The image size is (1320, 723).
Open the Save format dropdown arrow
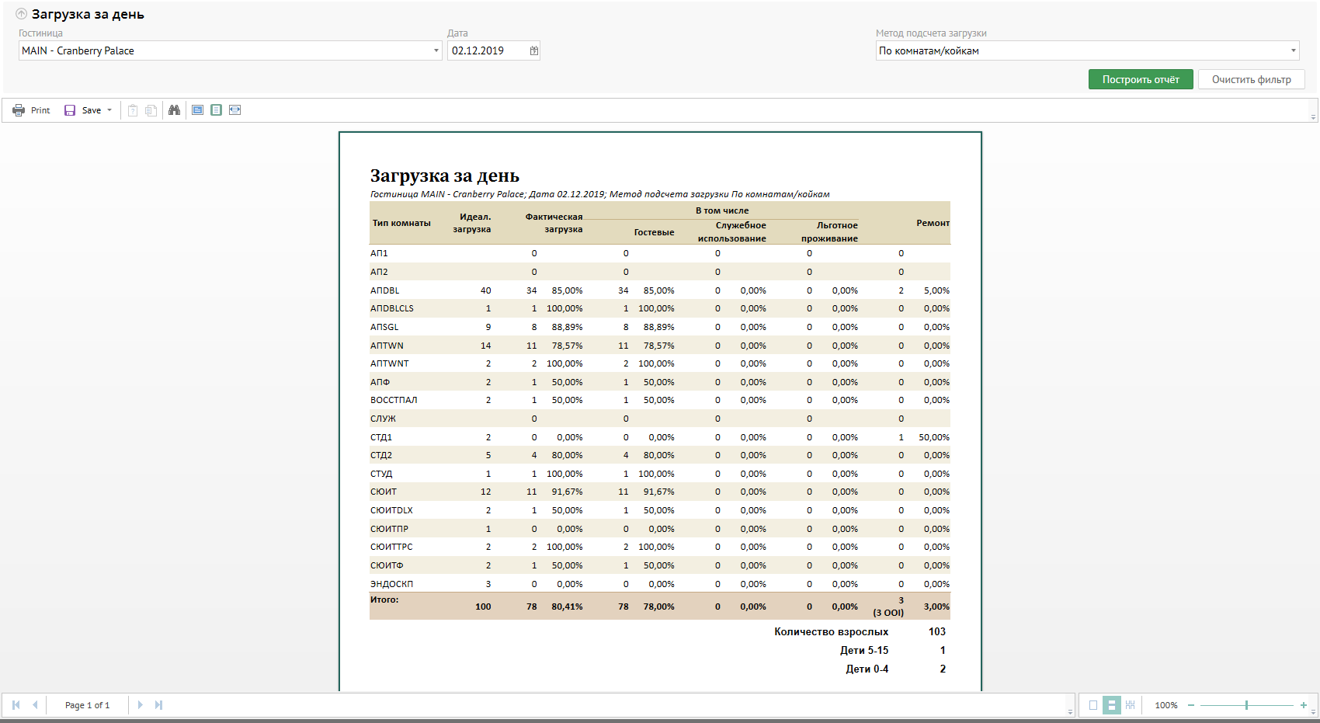click(x=109, y=110)
